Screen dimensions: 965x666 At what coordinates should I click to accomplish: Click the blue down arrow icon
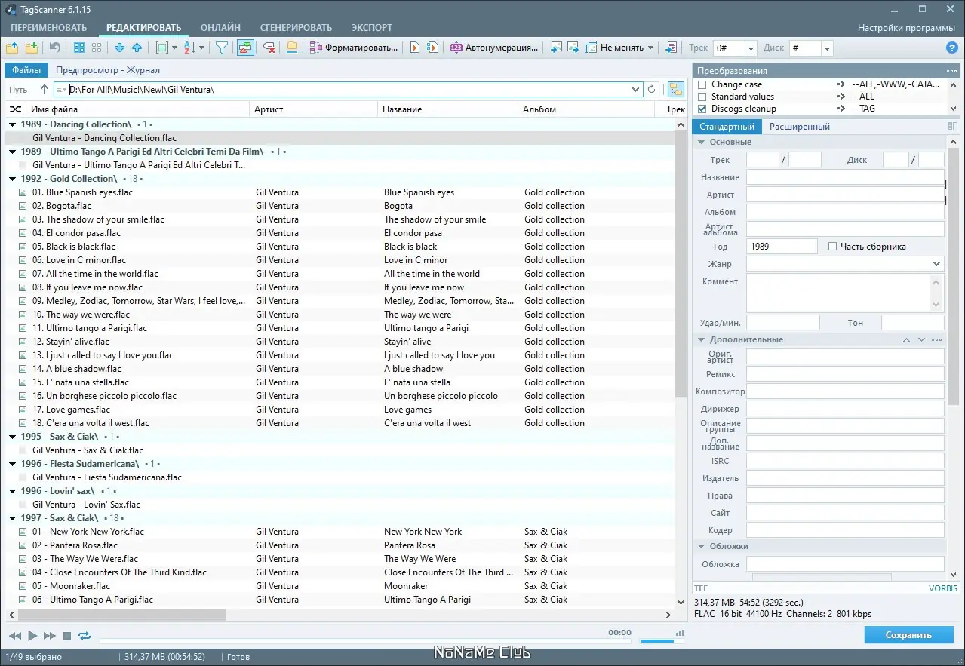120,48
